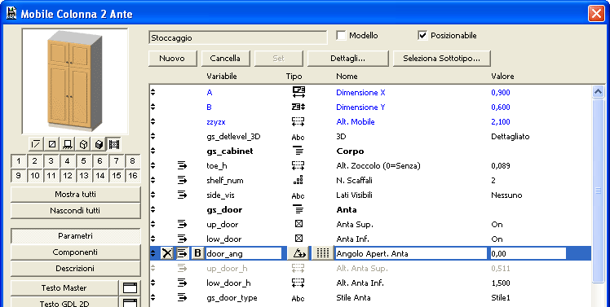
Task: Click the reorder arrows for the toe_h row
Action: (x=152, y=166)
